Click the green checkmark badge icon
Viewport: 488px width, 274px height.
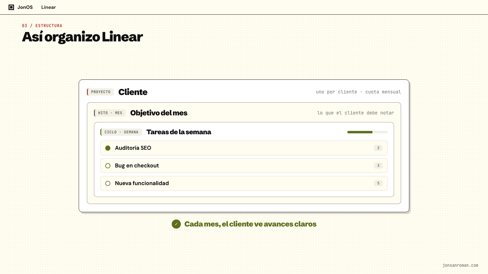point(176,224)
